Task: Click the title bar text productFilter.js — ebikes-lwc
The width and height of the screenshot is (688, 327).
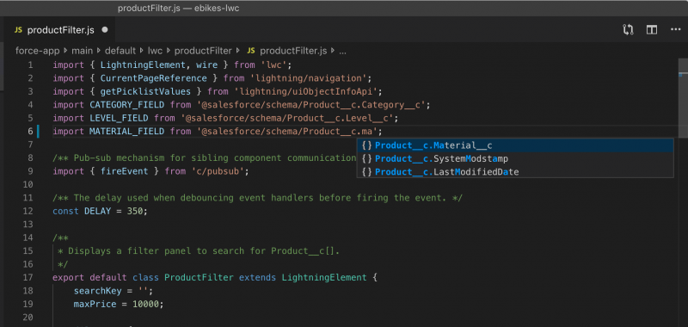Action: (x=179, y=9)
